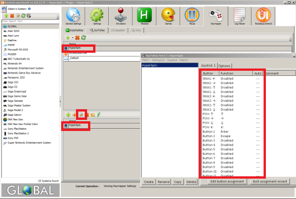296x199 pixels.
Task: Open the Bulk assignment wizard
Action: (x=270, y=181)
